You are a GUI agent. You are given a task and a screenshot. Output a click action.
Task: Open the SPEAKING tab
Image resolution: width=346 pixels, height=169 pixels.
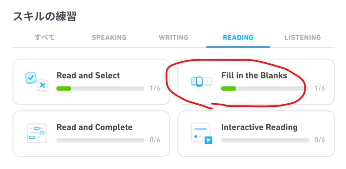[109, 38]
